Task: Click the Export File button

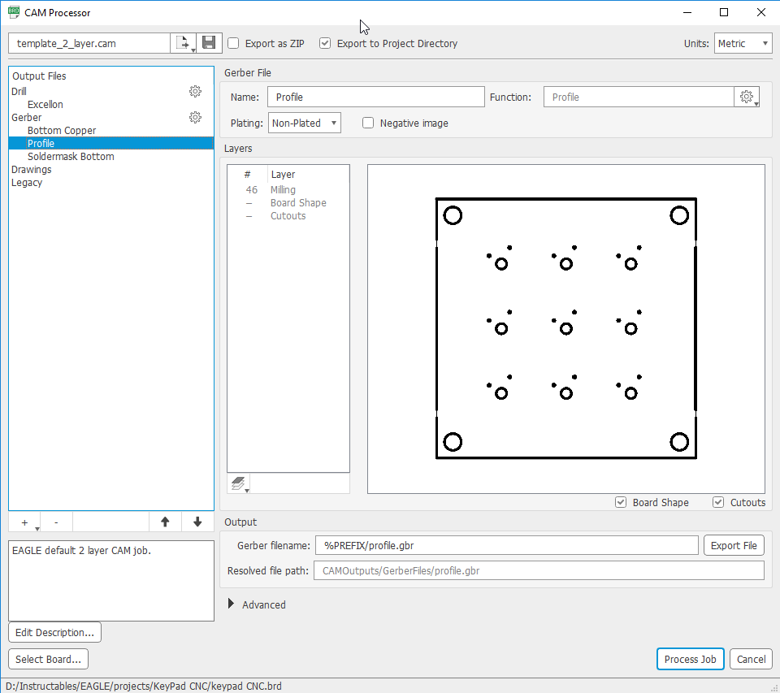Action: pyautogui.click(x=734, y=545)
